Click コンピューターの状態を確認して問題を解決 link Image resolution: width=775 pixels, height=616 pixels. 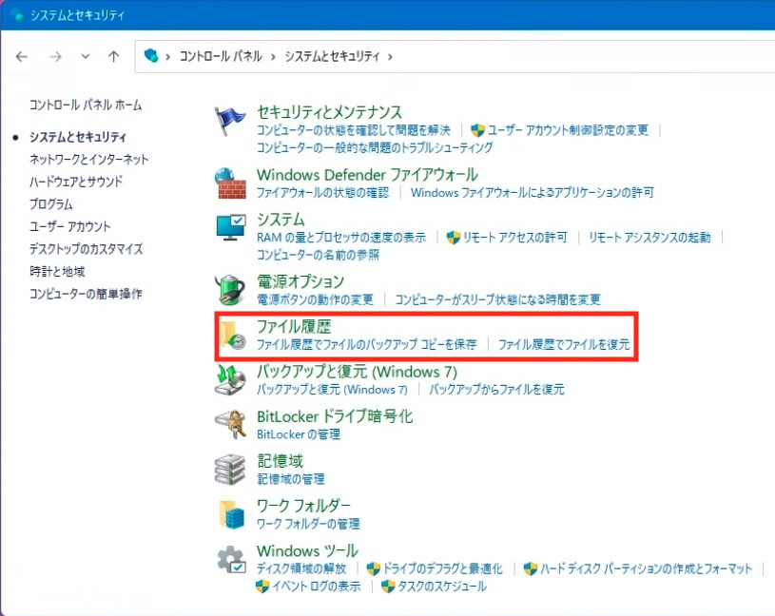tap(354, 130)
